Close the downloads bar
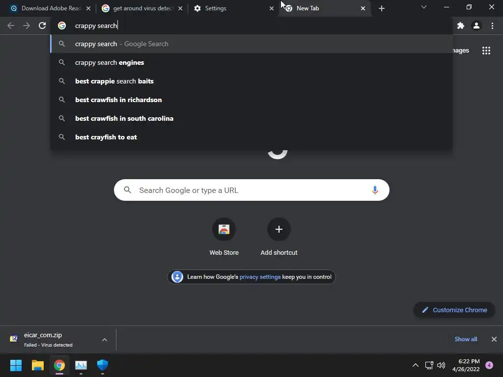 pos(494,339)
